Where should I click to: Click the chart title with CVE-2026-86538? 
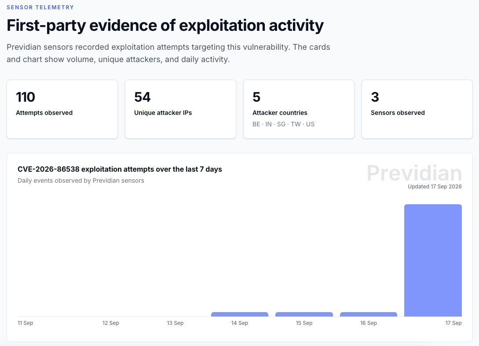point(120,169)
